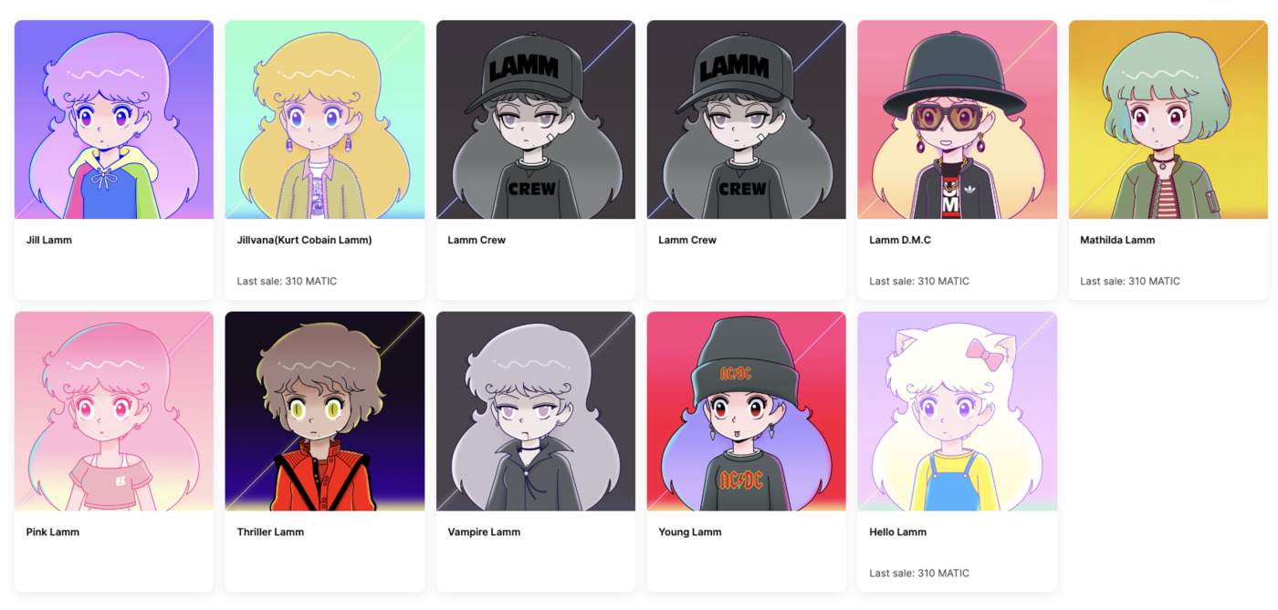1278x610 pixels.
Task: Select the Jillvana (Kurt Cobain Lamm) image
Action: 325,119
